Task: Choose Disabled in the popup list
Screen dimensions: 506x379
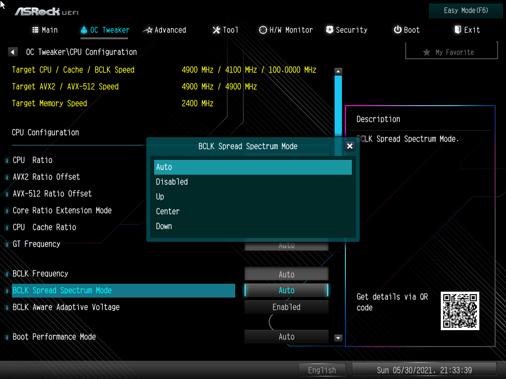Action: [253, 182]
